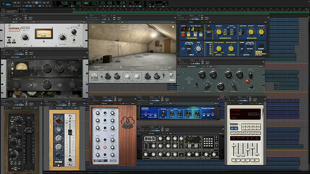The image size is (310, 174).
Task: Click the blue knob at the Neve strip's bottom
Action: pyautogui.click(x=58, y=155)
